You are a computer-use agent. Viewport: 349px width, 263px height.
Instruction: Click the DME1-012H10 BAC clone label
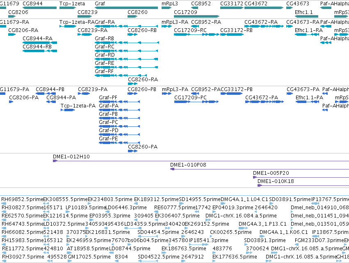71,157
